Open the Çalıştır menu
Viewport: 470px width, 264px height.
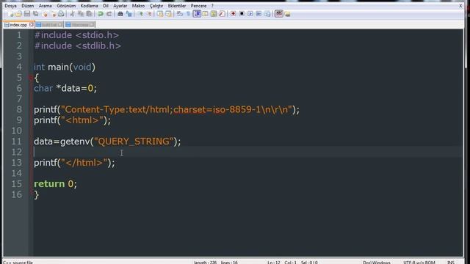pos(156,6)
